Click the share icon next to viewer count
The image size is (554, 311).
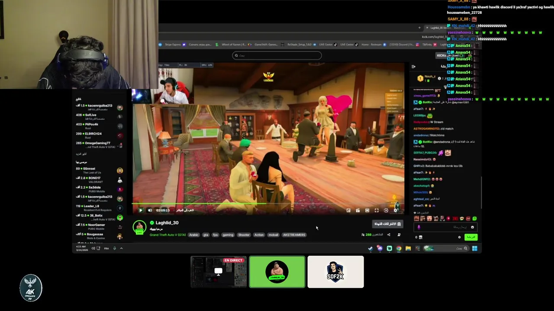[x=389, y=235]
